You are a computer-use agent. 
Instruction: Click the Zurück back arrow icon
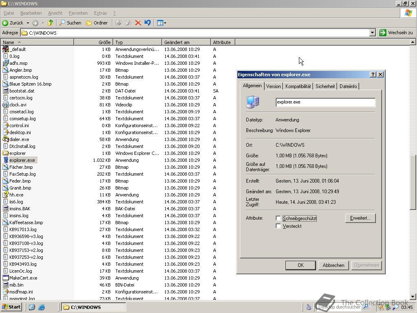[5, 23]
